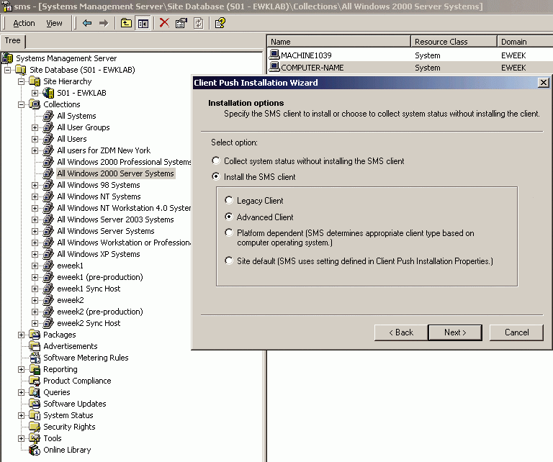Click Cancel in the wizard
The image size is (553, 462).
coord(517,332)
